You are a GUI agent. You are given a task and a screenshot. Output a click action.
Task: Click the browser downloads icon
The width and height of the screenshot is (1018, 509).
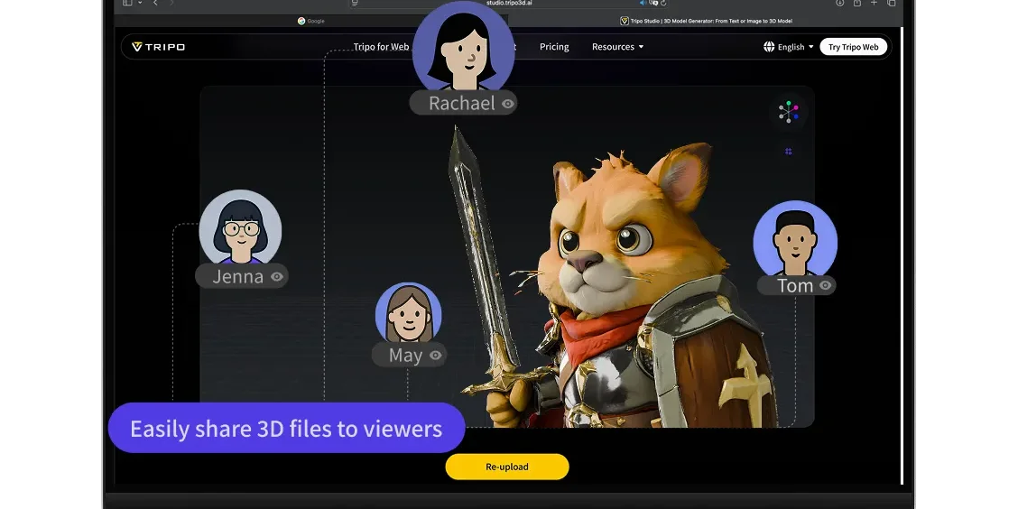click(x=839, y=3)
